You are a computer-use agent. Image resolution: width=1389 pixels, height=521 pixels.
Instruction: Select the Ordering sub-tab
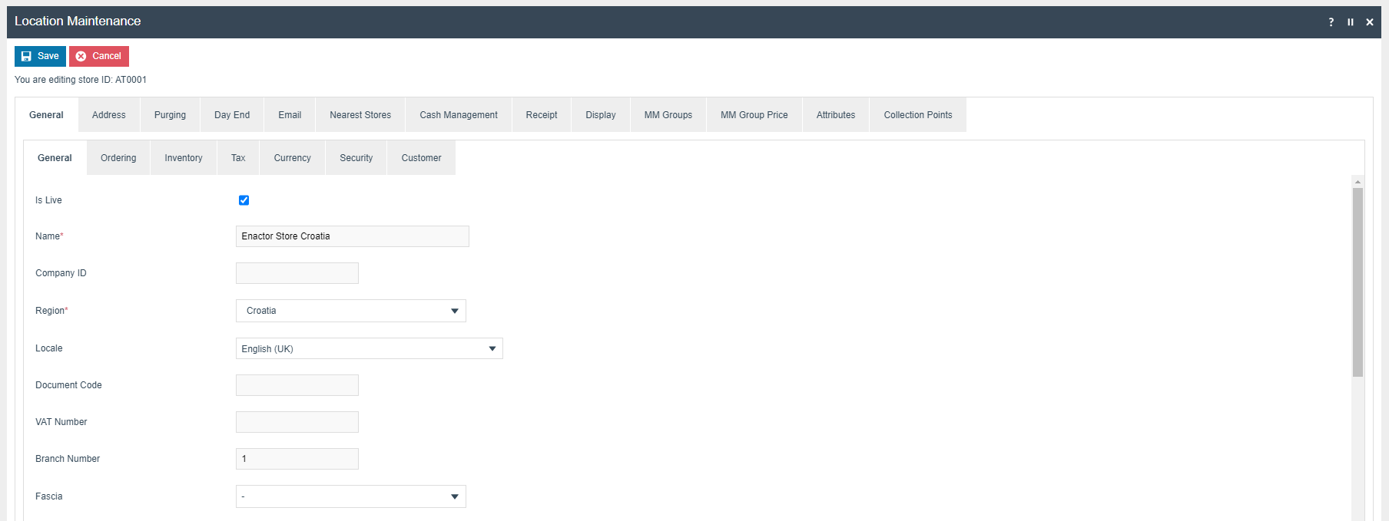(x=118, y=158)
